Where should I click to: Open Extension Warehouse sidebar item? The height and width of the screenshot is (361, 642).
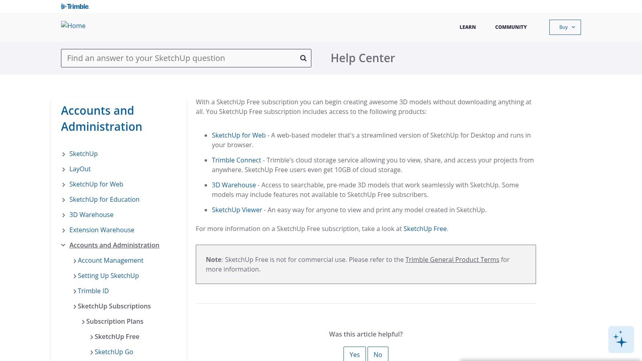(102, 230)
